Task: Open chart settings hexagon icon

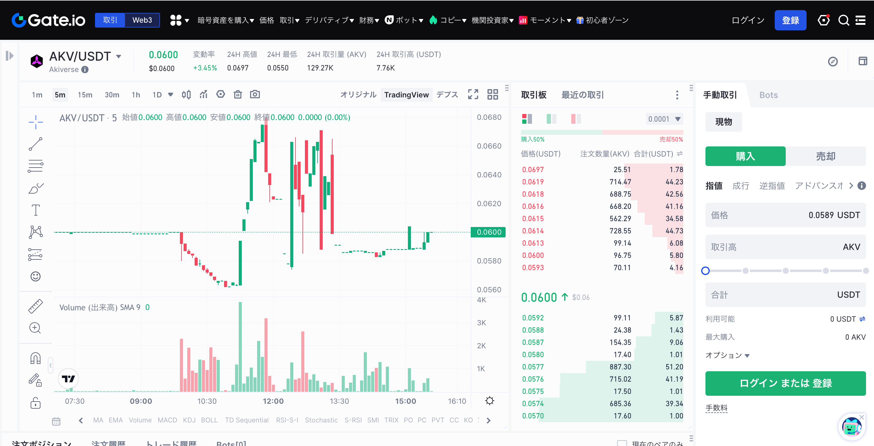Action: tap(221, 94)
